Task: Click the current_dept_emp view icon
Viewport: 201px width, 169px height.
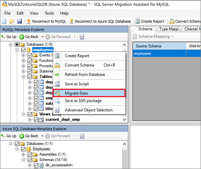Action: click(x=41, y=120)
